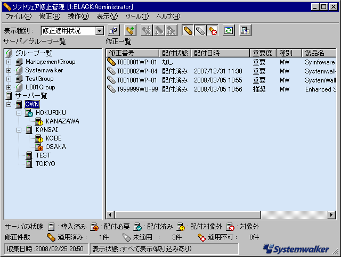
Task: Click the first greyed-out patch toolbar icon
Action: pos(147,30)
